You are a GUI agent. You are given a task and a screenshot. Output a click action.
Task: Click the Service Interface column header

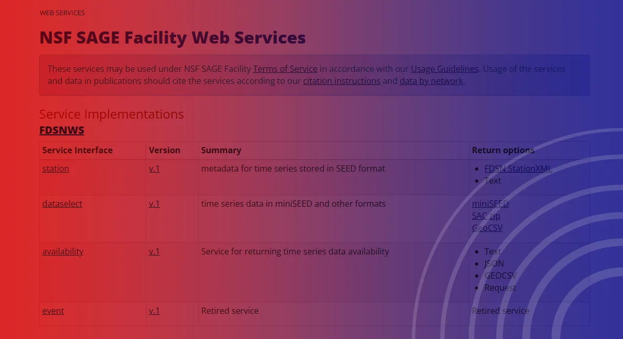(77, 150)
